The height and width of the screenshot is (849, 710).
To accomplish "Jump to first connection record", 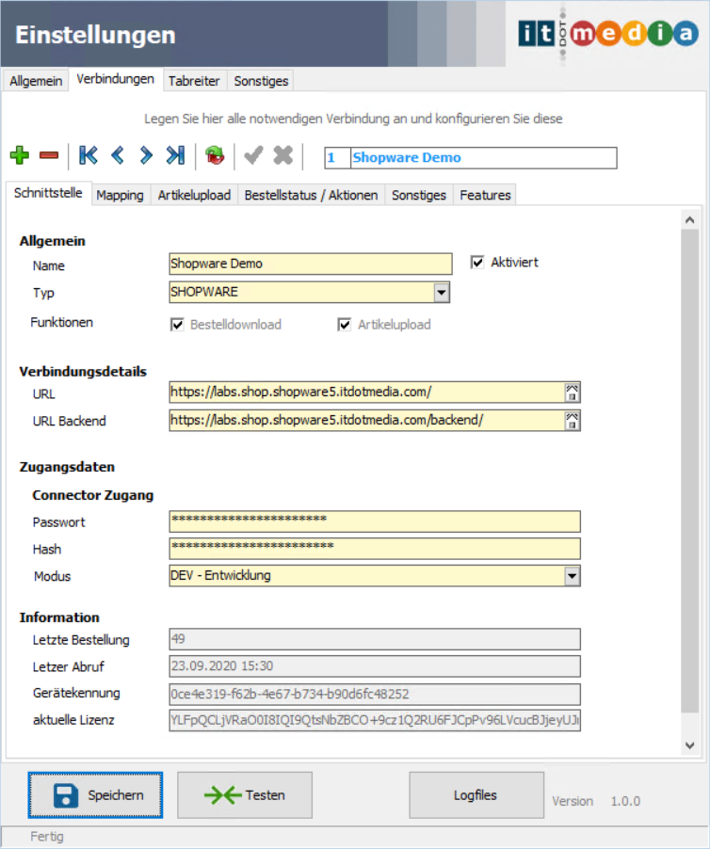I will tap(88, 156).
